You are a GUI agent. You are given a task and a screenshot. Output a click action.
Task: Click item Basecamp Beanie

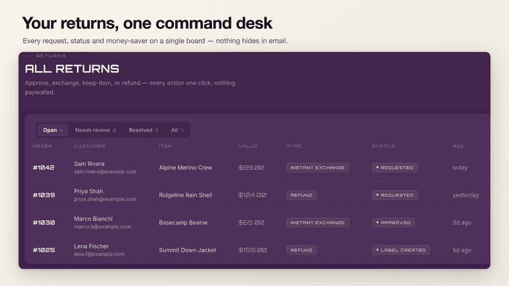(x=183, y=223)
